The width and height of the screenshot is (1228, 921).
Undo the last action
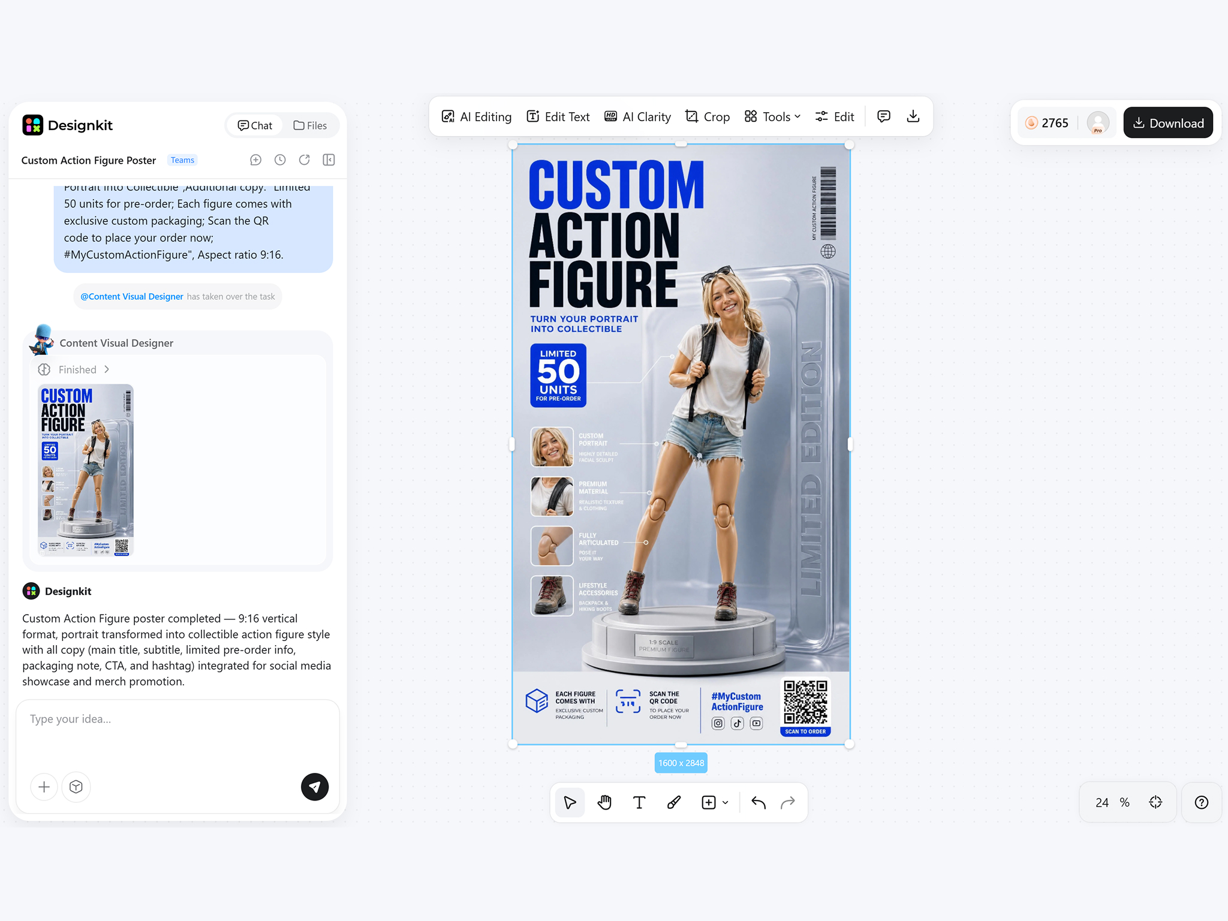tap(759, 802)
